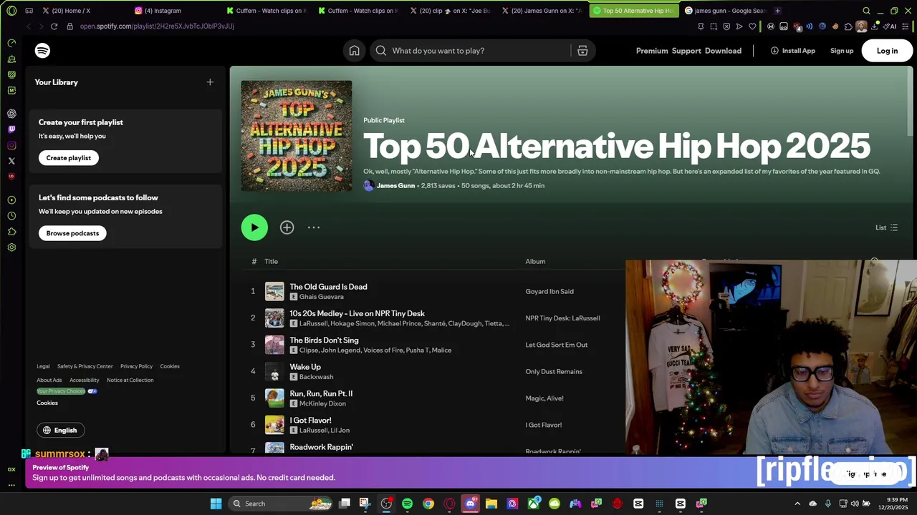Open album Let God Sort Em Out
Image resolution: width=917 pixels, height=515 pixels.
click(x=556, y=345)
